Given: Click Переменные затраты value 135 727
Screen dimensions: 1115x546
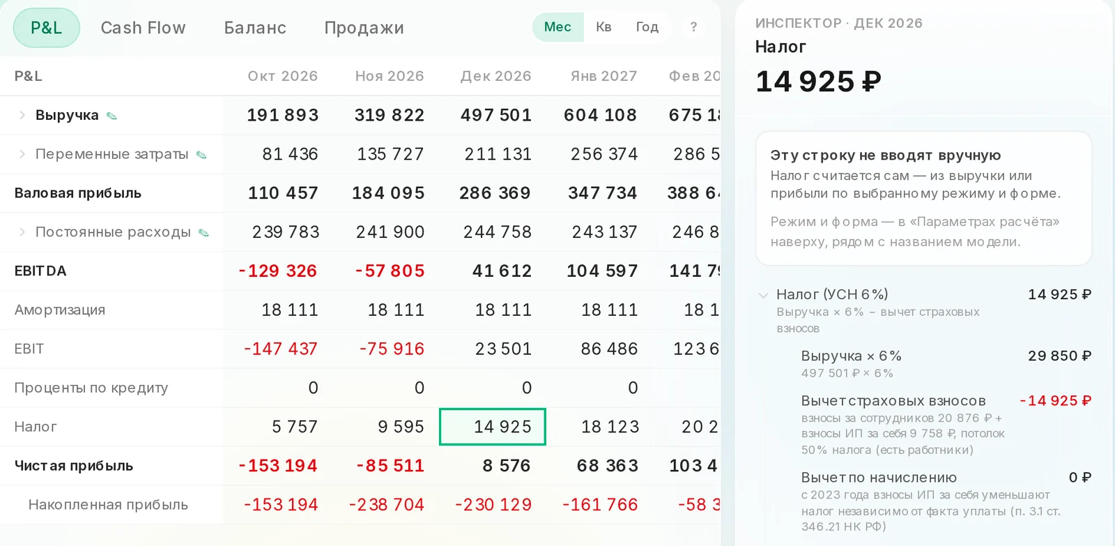Looking at the screenshot, I should [x=390, y=154].
